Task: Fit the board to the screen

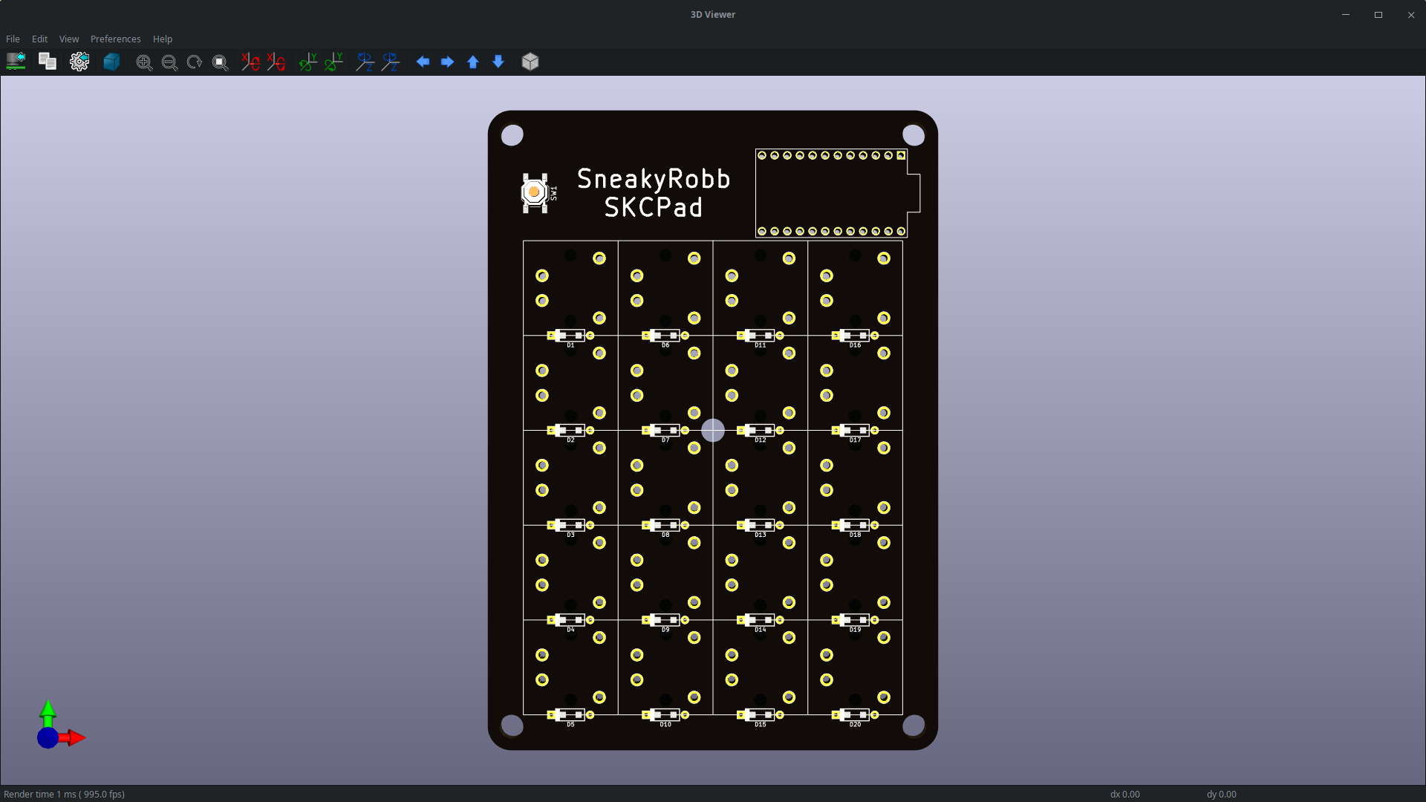Action: (x=220, y=62)
